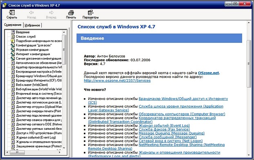
Task: Click tree panel horizontal scrollbar thumb
Action: (17, 152)
